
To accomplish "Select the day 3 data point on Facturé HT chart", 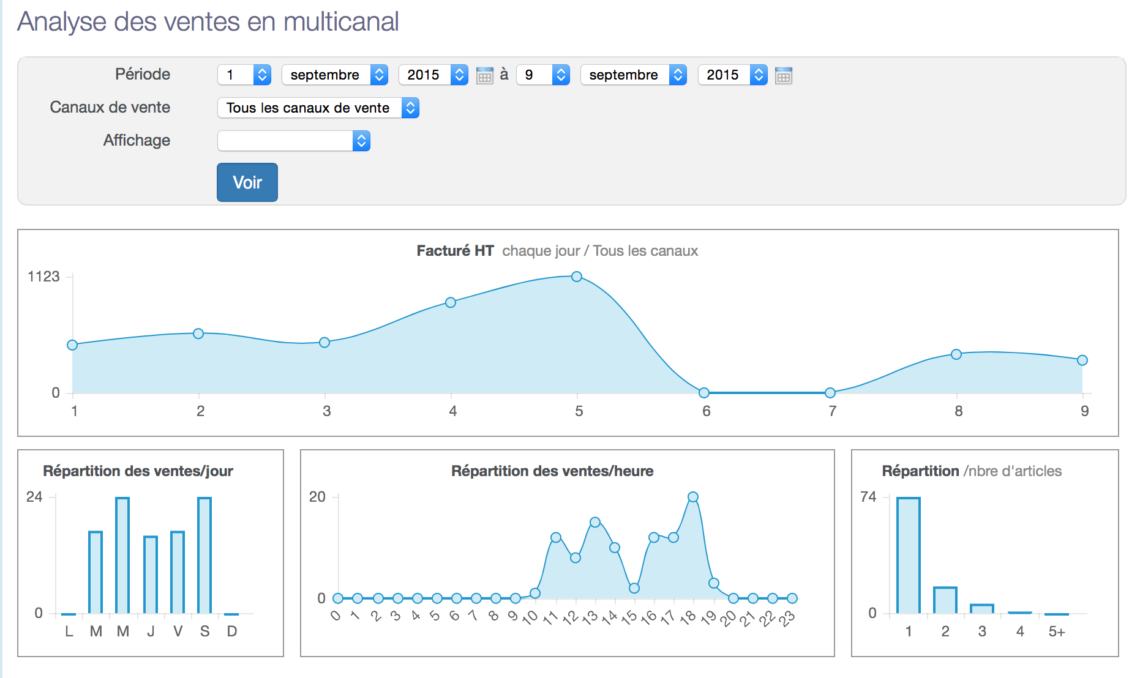I will tap(324, 342).
